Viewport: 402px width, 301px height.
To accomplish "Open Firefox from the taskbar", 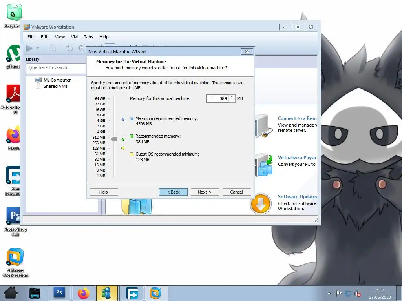I will [x=84, y=293].
